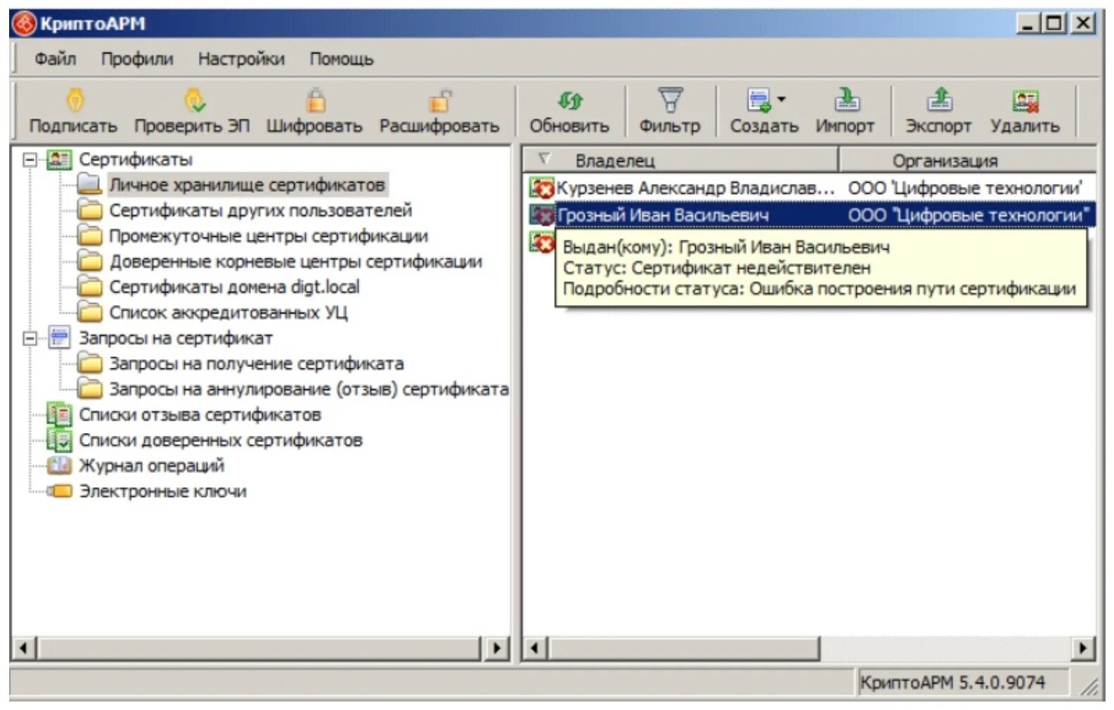Refresh list with Обновить icon
This screenshot has width=1114, height=710.
[x=569, y=101]
